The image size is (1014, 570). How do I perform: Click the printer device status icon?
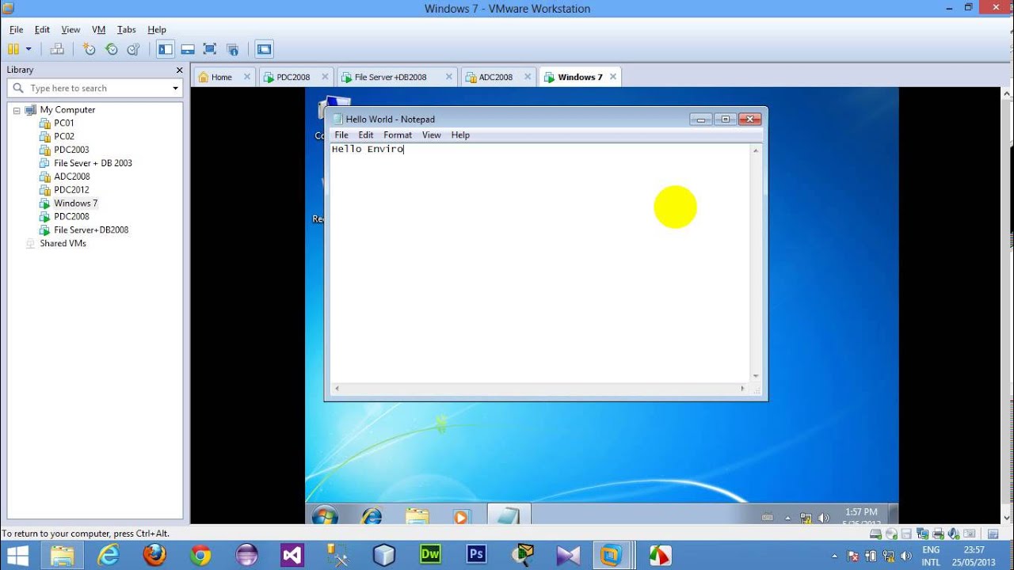click(x=938, y=534)
